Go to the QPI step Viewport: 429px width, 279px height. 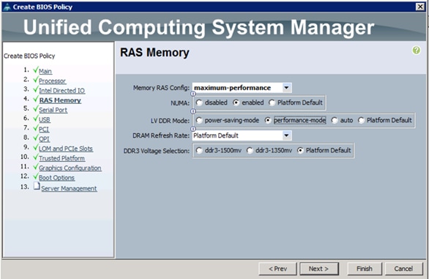44,139
